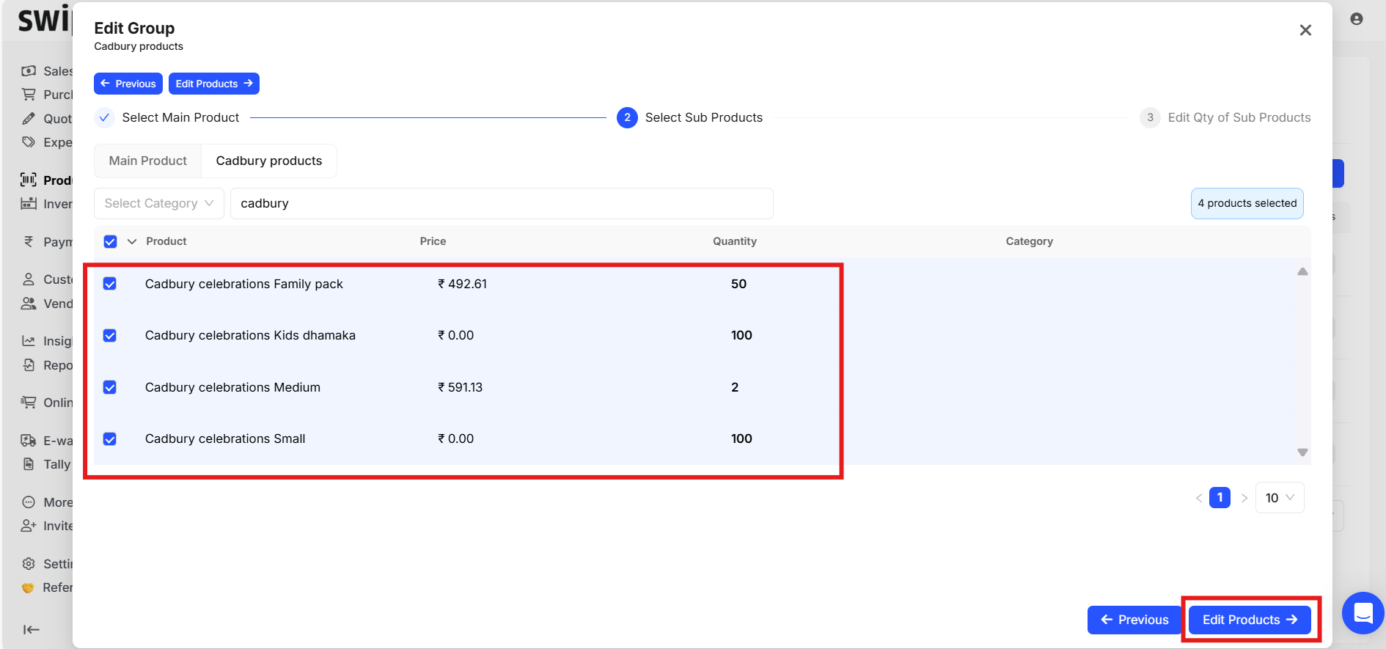Open the Insights chart icon in sidebar

click(x=29, y=340)
